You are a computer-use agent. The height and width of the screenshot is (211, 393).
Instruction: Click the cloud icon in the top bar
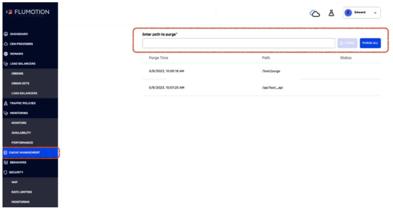(x=315, y=13)
